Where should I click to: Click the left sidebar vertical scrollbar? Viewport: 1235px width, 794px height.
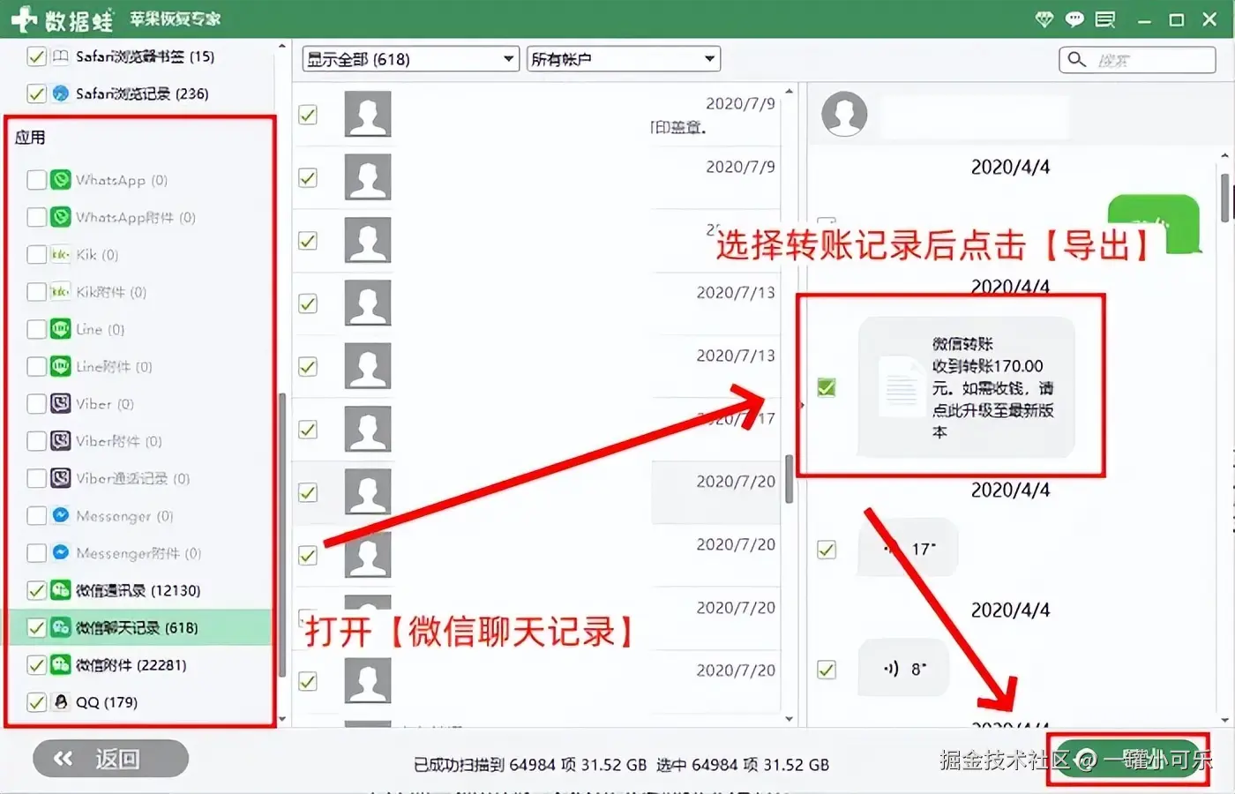point(282,535)
